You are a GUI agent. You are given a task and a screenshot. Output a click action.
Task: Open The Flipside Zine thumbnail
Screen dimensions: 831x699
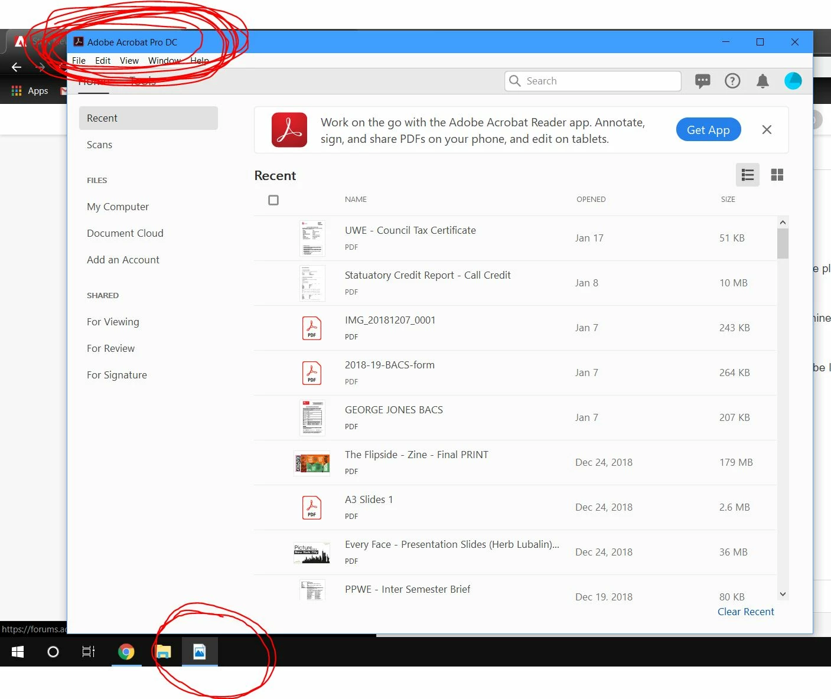tap(312, 463)
